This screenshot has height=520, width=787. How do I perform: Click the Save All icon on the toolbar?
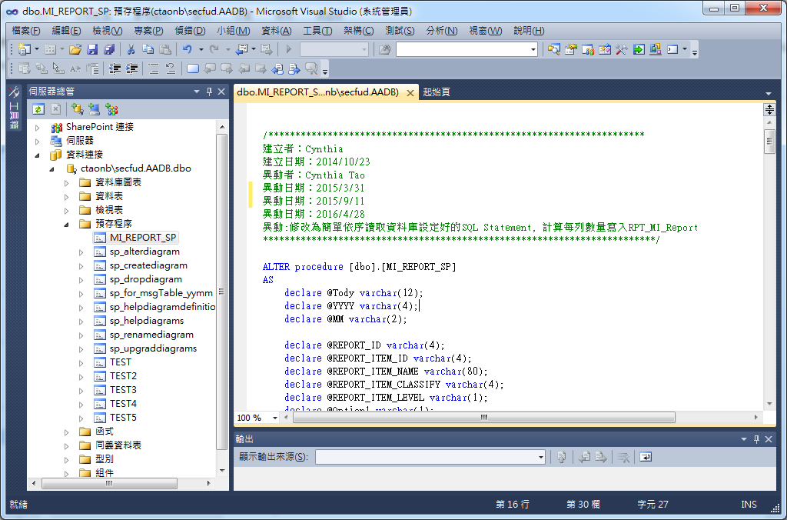(x=108, y=48)
